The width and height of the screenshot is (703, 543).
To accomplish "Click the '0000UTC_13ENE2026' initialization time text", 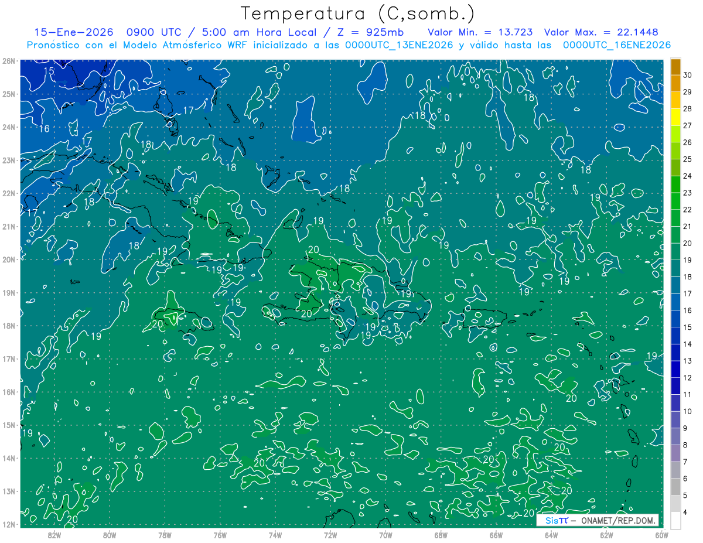I will coord(399,45).
